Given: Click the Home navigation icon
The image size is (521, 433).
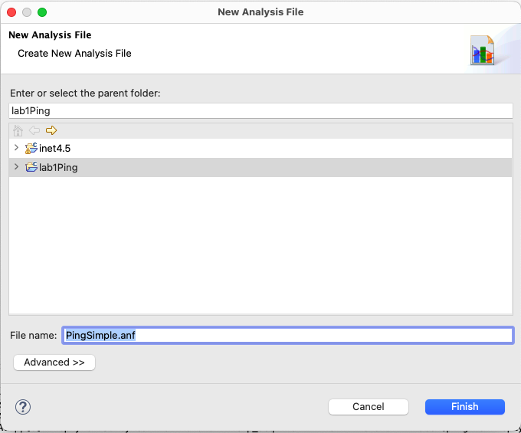Looking at the screenshot, I should coord(18,130).
